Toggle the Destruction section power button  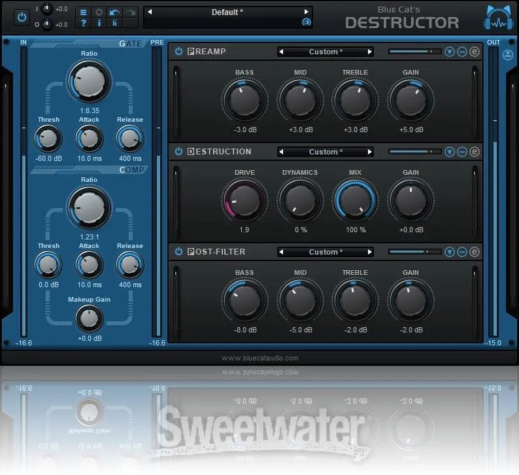click(178, 151)
